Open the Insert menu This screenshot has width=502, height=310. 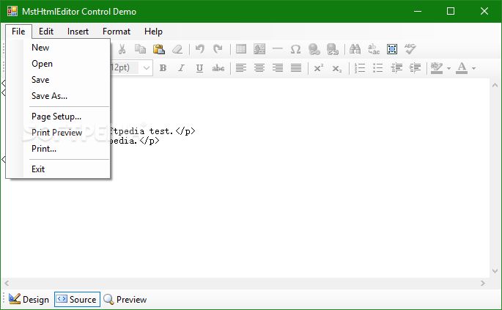tap(78, 32)
